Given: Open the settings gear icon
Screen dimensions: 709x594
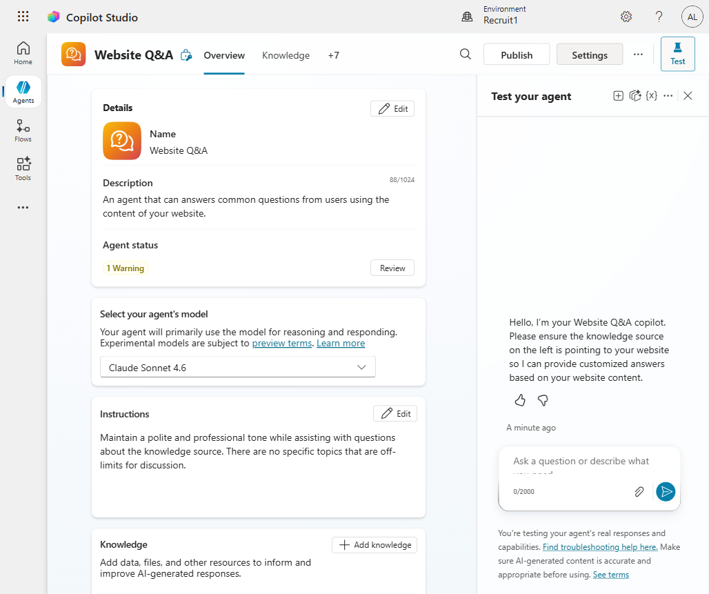Looking at the screenshot, I should 626,17.
